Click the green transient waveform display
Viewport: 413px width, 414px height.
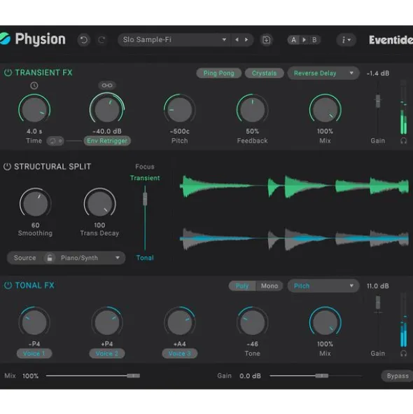(294, 186)
